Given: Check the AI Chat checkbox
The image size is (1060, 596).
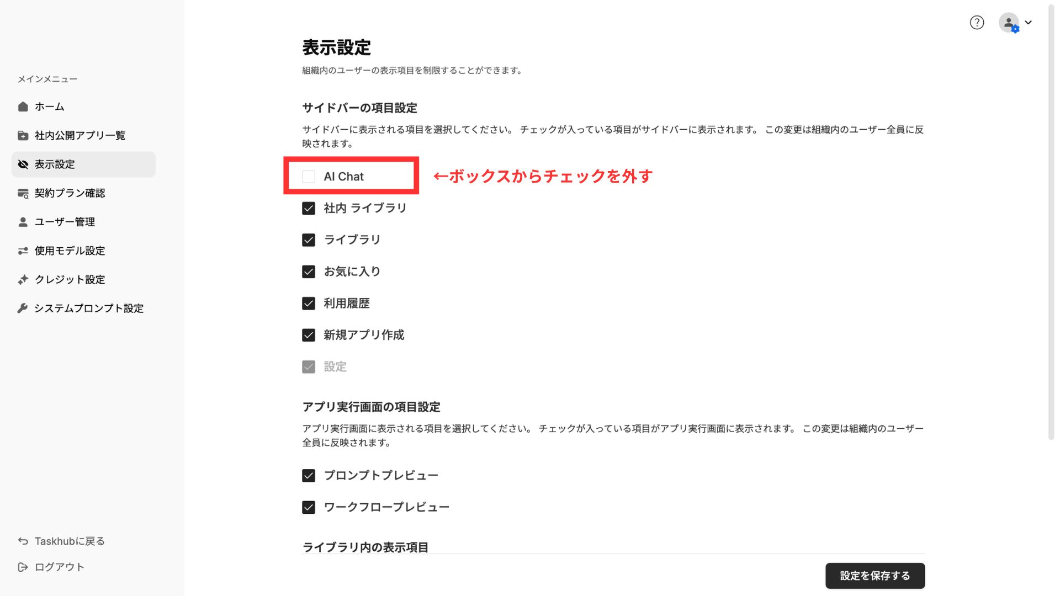Looking at the screenshot, I should pyautogui.click(x=309, y=177).
